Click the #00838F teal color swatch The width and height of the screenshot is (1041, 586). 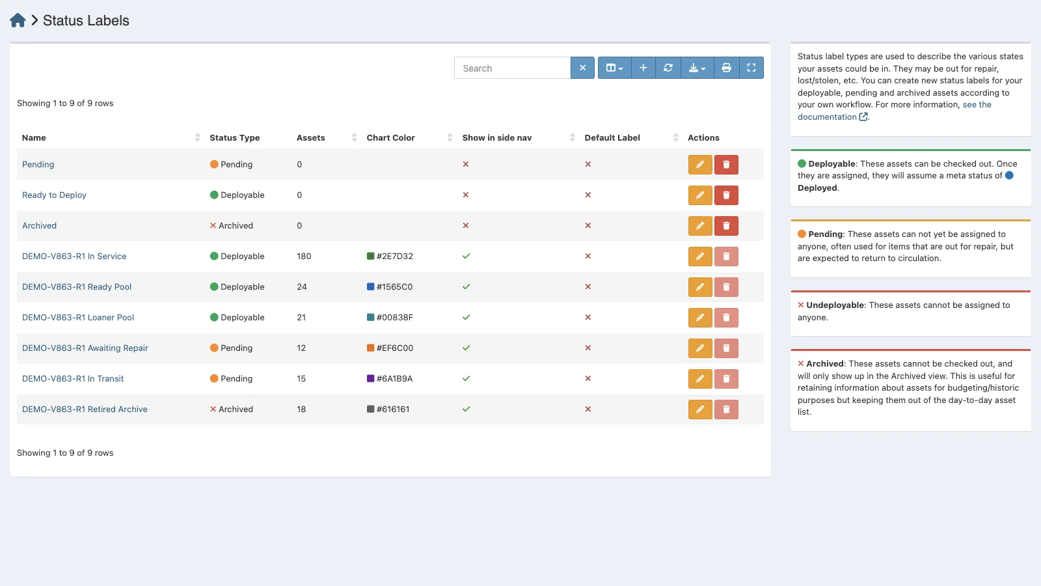(370, 318)
